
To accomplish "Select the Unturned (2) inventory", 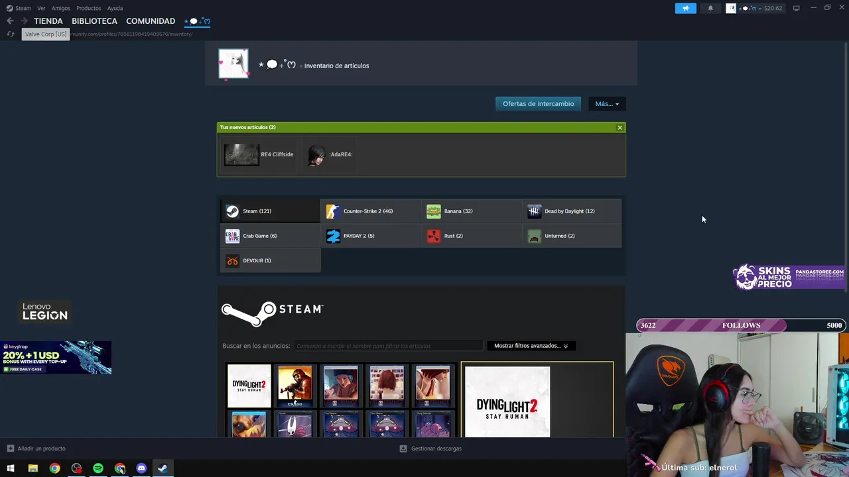I will click(572, 236).
